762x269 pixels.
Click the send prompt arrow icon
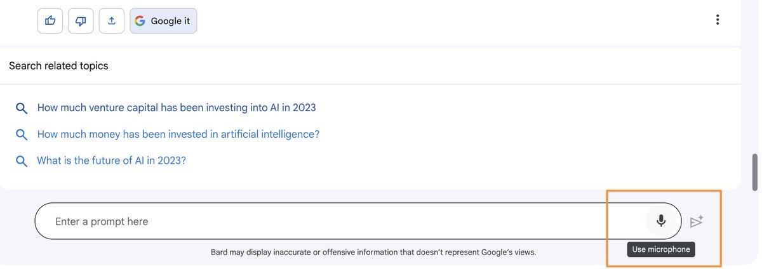[697, 221]
